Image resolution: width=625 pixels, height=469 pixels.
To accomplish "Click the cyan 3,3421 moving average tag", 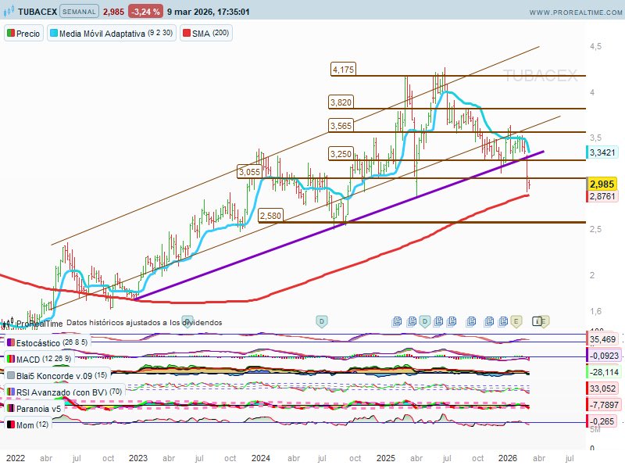I will 602,152.
